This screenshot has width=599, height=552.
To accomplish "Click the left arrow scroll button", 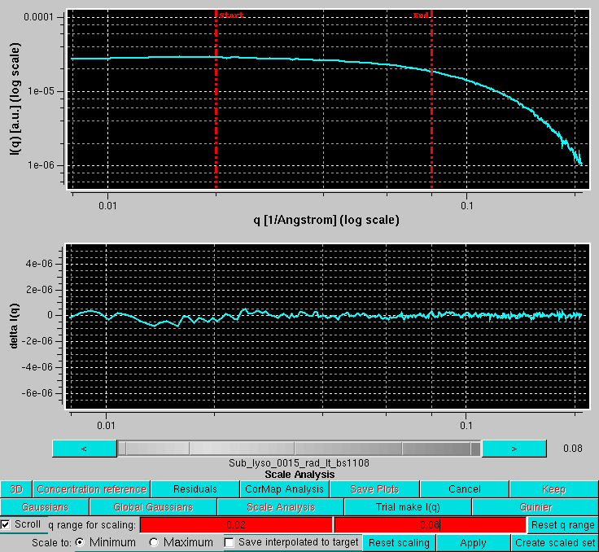I will point(84,449).
